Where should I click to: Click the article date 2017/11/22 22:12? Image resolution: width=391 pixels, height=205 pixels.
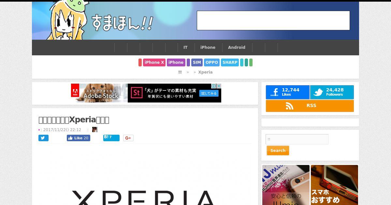tap(62, 130)
